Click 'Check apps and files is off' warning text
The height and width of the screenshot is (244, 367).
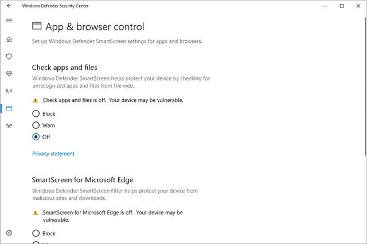tap(113, 100)
